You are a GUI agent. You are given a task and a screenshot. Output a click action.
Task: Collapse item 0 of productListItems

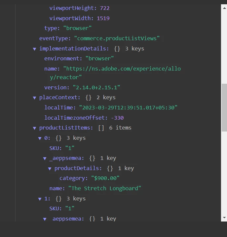pyautogui.click(x=40, y=138)
